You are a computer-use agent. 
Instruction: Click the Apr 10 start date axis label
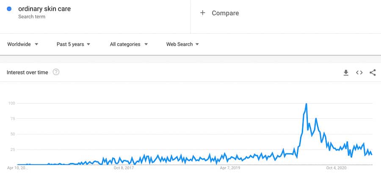tap(18, 168)
